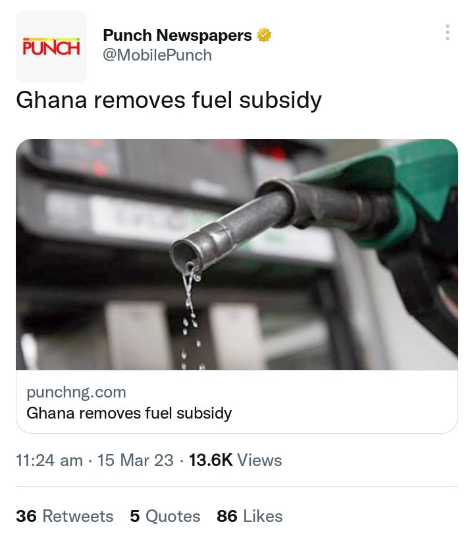Screen dimensions: 474x541
Task: Click the 11:24 am timestamp
Action: (49, 460)
